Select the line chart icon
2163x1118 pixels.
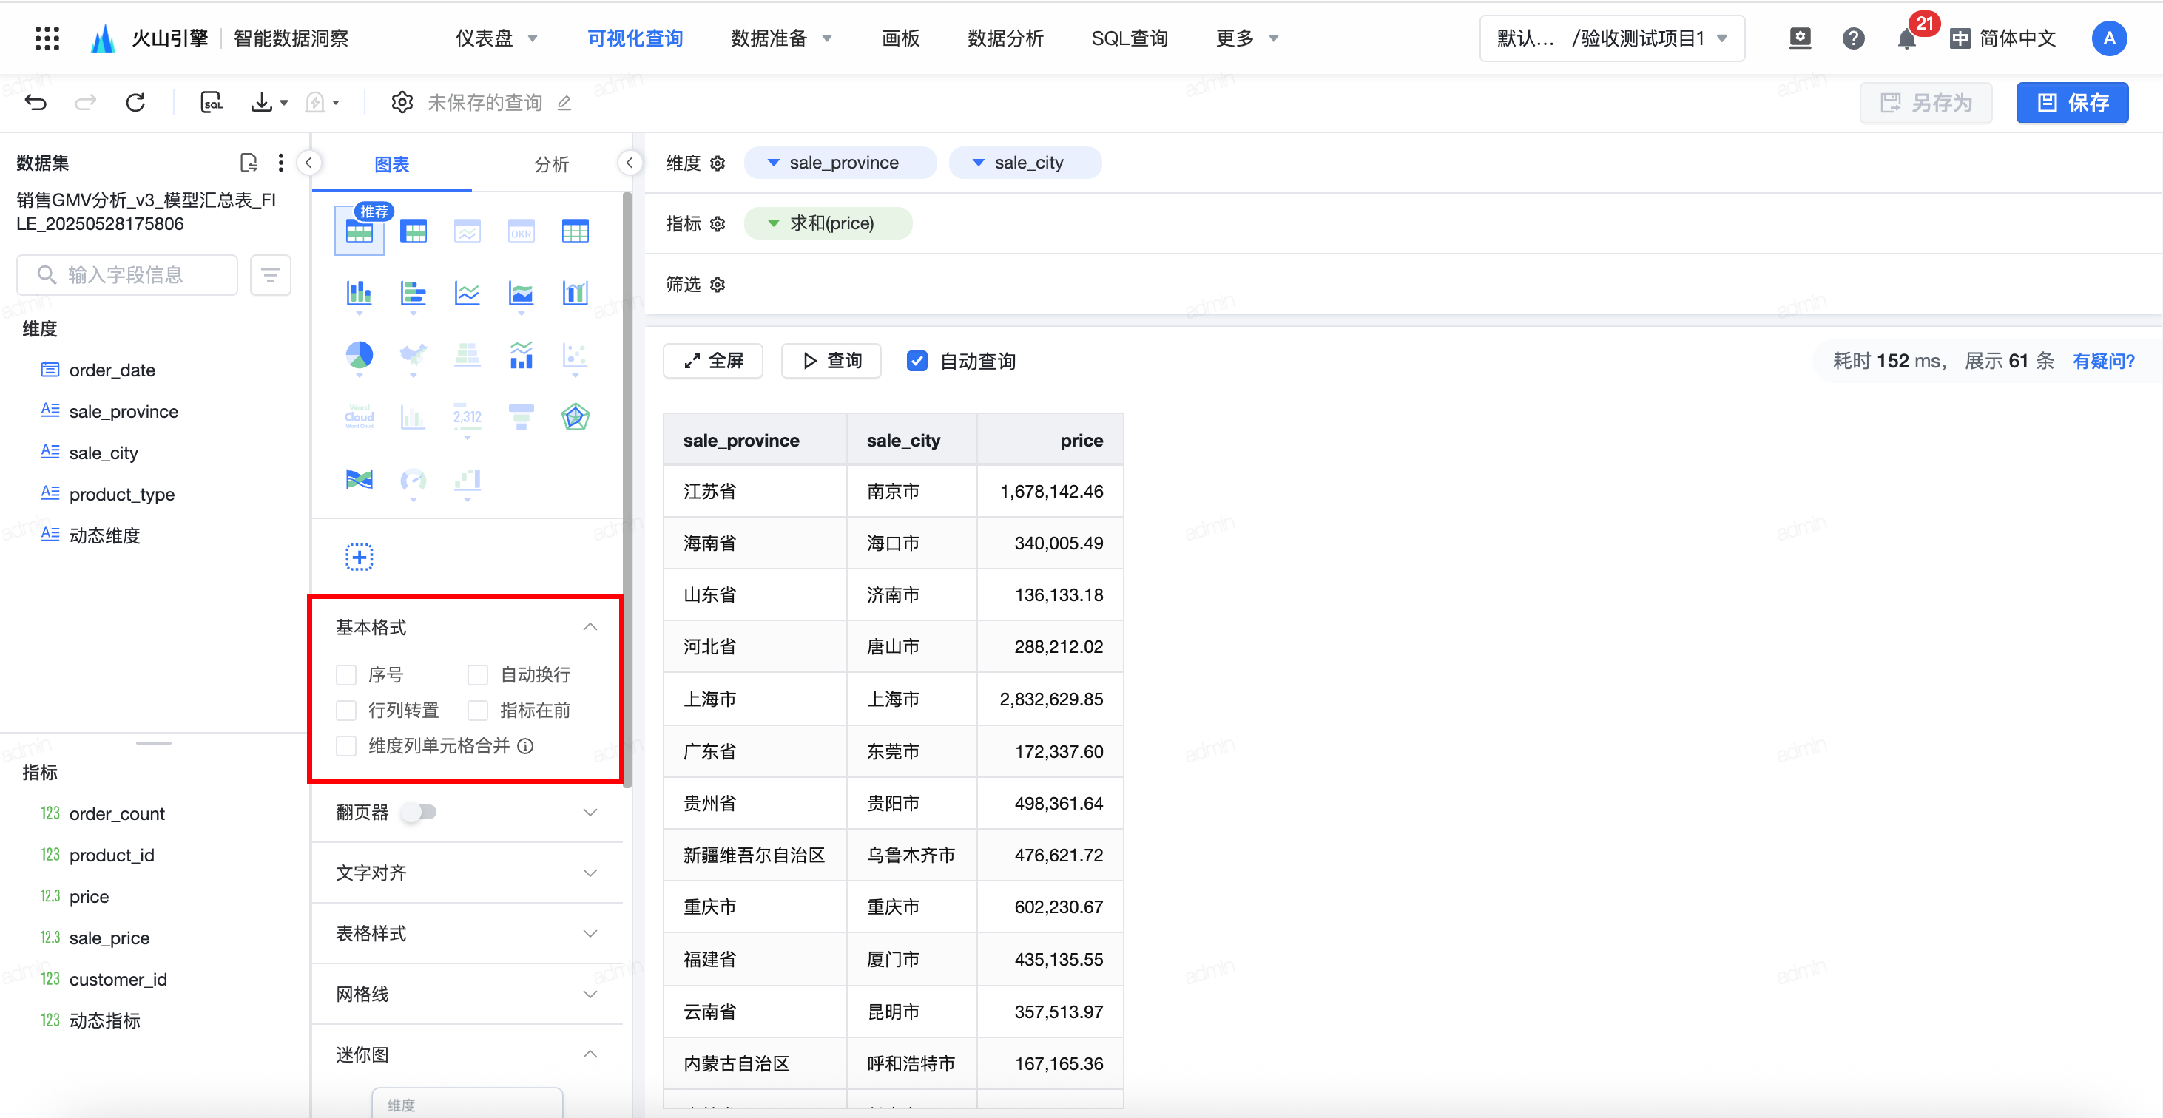click(467, 292)
